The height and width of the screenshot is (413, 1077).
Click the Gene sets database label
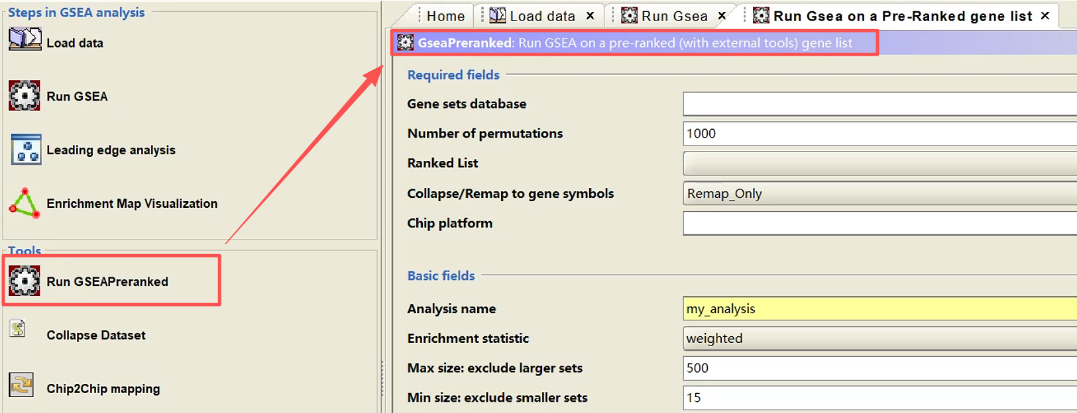[467, 104]
